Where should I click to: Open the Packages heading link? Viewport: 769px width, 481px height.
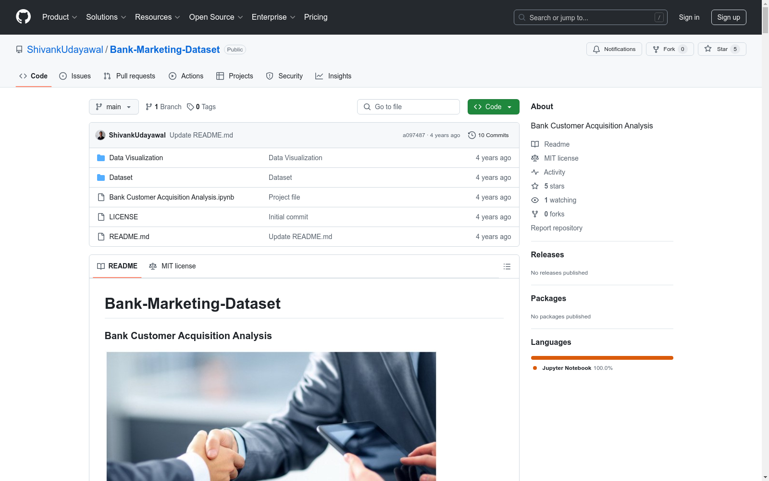[x=548, y=299]
